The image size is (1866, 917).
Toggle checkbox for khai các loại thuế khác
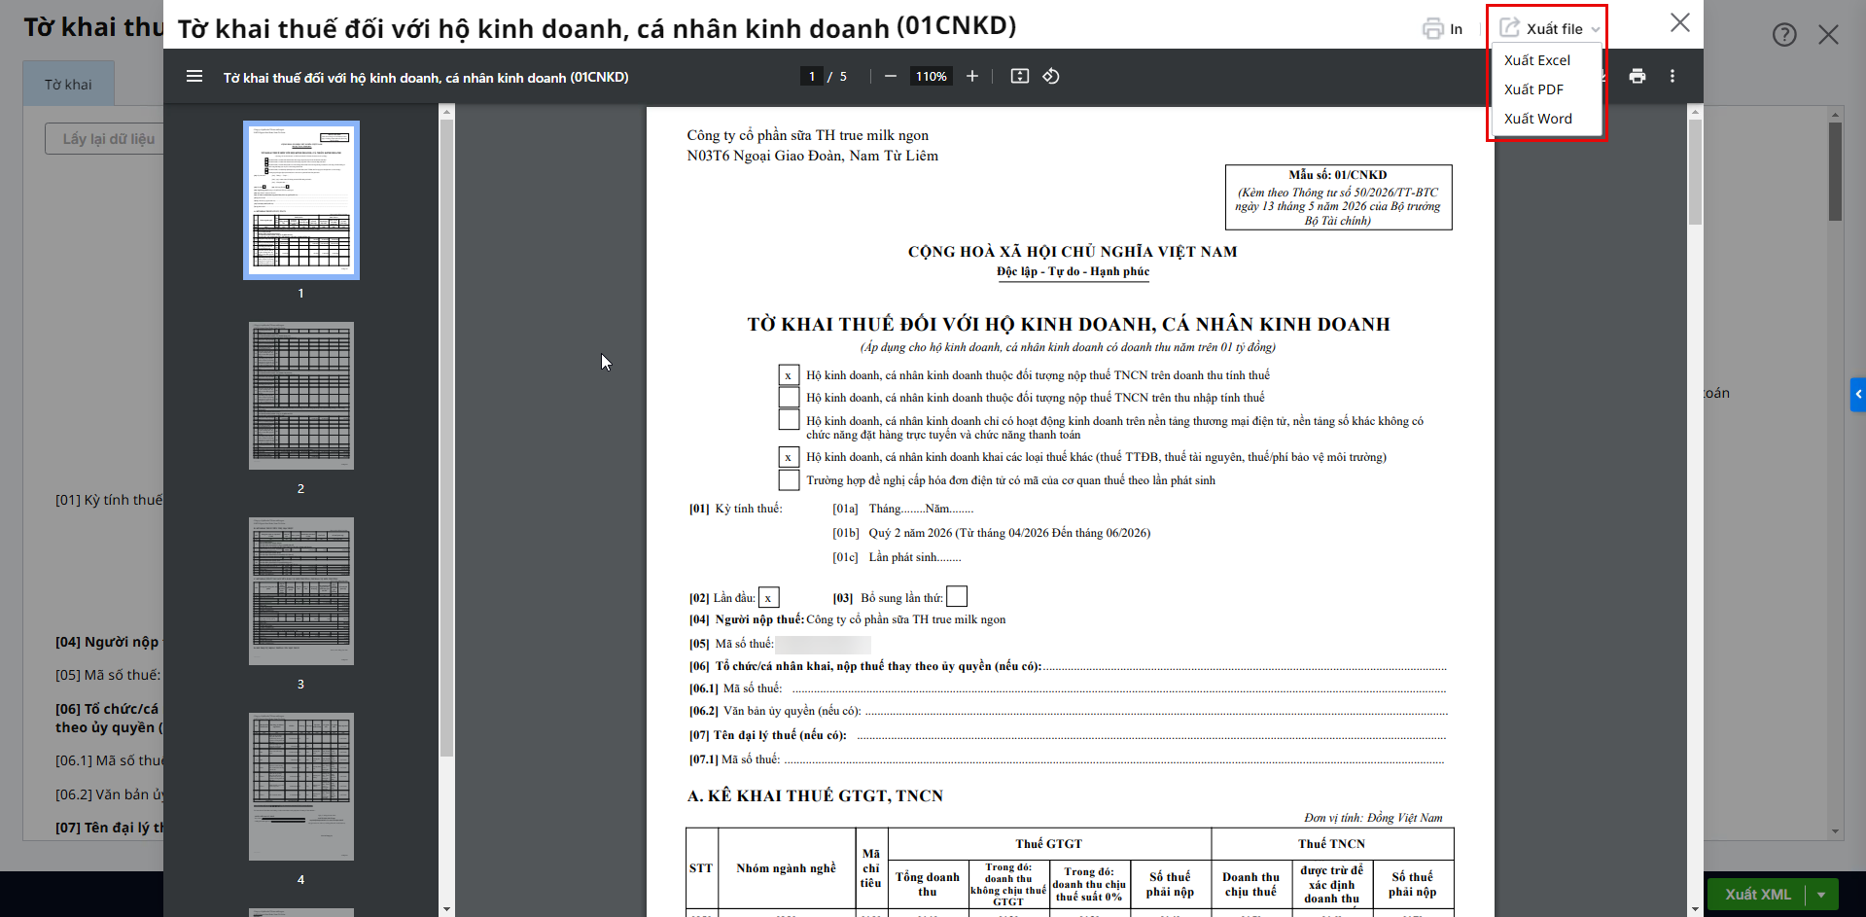789,457
